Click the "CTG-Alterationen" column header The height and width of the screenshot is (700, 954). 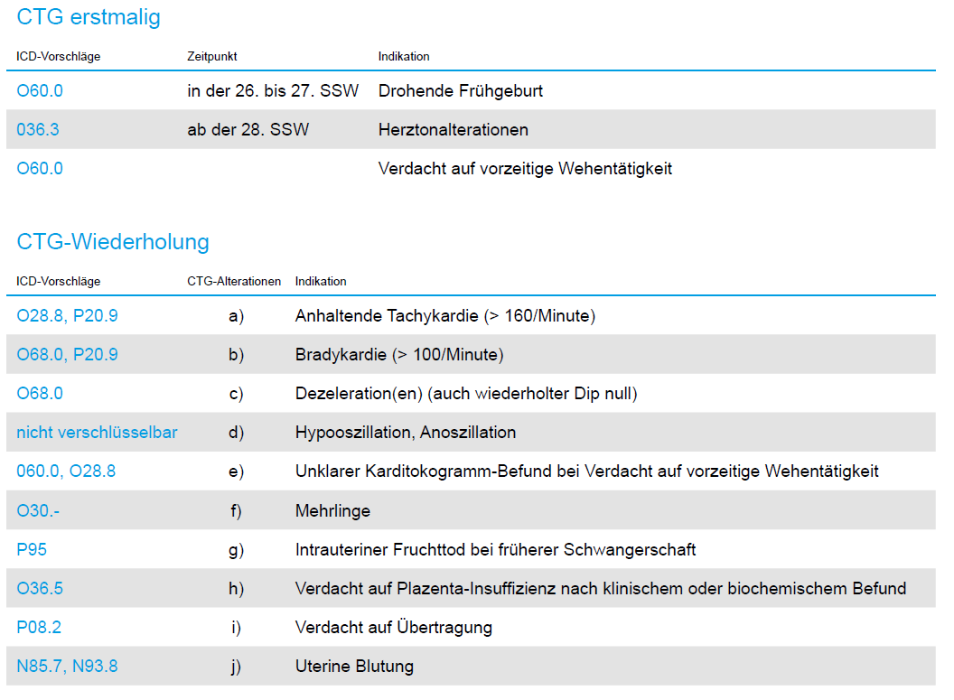[234, 282]
